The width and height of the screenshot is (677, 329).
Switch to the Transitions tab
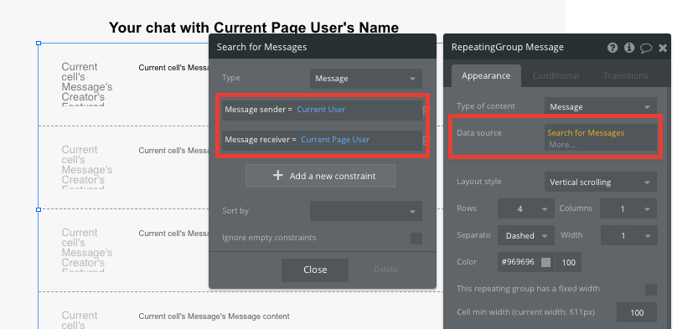pos(626,76)
